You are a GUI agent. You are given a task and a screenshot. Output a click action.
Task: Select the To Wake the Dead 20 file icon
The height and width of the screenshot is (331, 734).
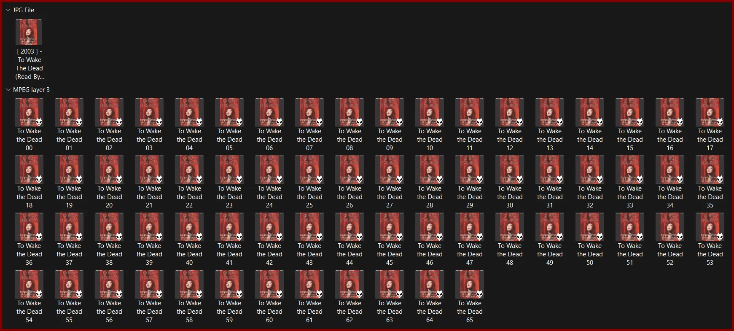[109, 170]
